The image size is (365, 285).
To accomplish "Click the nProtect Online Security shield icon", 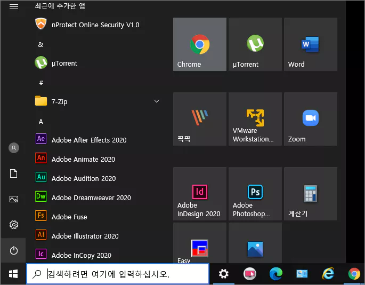I will tap(41, 24).
